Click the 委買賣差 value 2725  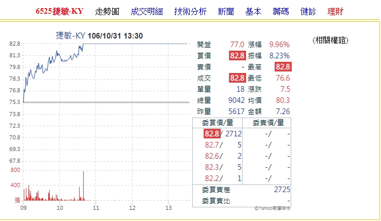coord(282,190)
